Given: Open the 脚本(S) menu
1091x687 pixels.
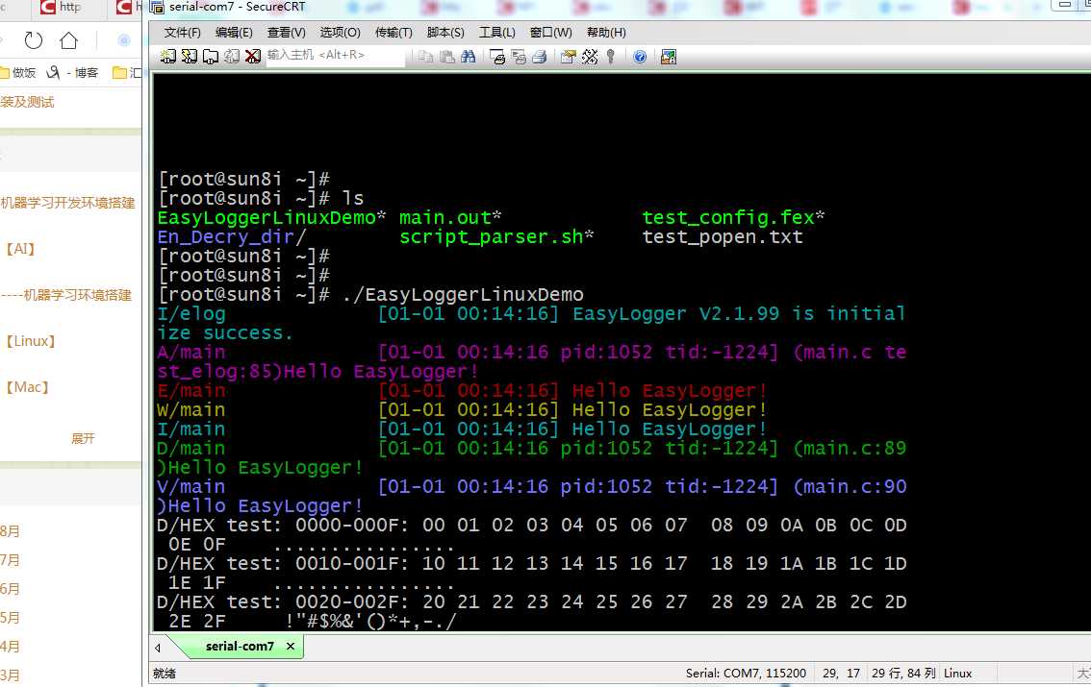Looking at the screenshot, I should pos(445,33).
